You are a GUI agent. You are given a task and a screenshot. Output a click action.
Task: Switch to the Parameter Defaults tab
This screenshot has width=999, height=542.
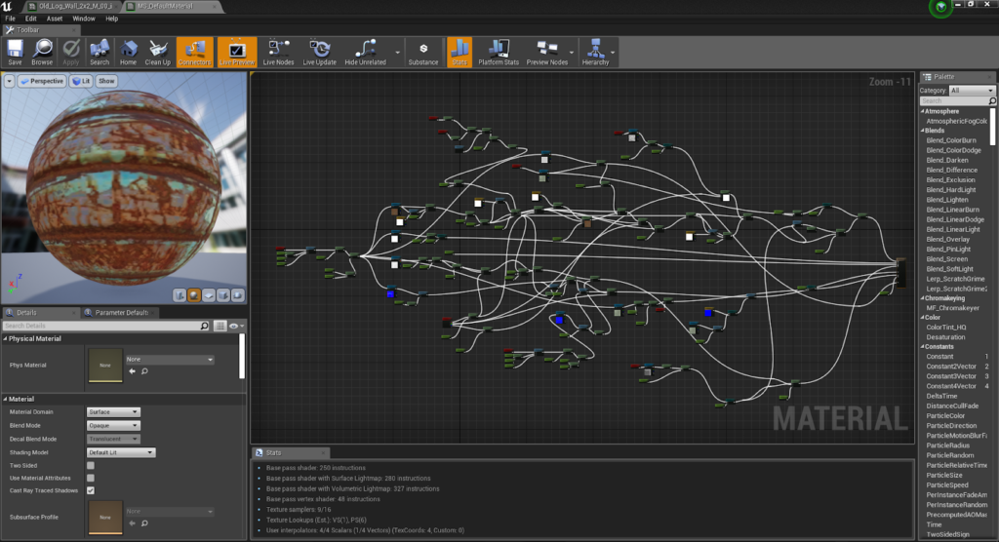pos(121,312)
